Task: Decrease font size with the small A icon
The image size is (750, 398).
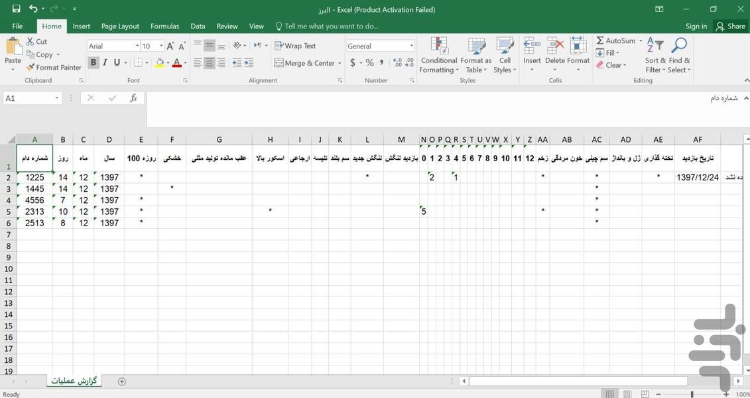Action: (182, 46)
